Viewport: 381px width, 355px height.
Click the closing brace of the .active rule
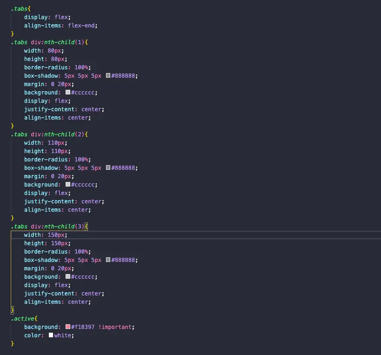[13, 343]
